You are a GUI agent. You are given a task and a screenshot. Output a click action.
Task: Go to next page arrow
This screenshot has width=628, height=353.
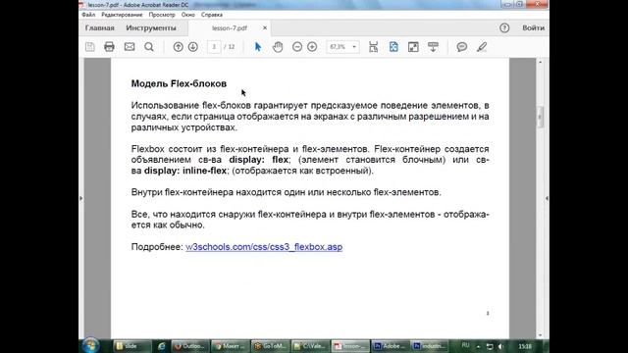(193, 47)
